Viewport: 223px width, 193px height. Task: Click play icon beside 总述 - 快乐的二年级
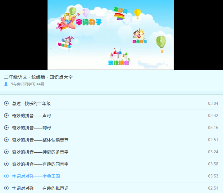coord(6,103)
